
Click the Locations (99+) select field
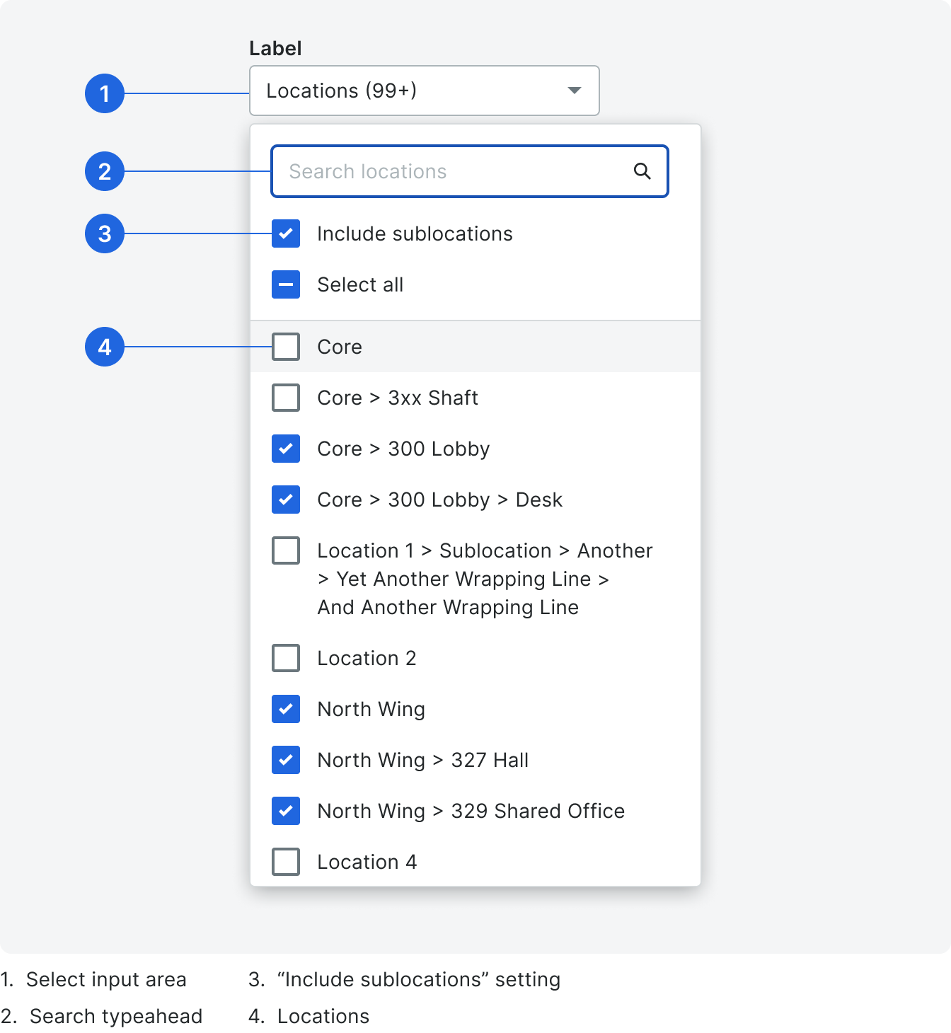pos(410,91)
